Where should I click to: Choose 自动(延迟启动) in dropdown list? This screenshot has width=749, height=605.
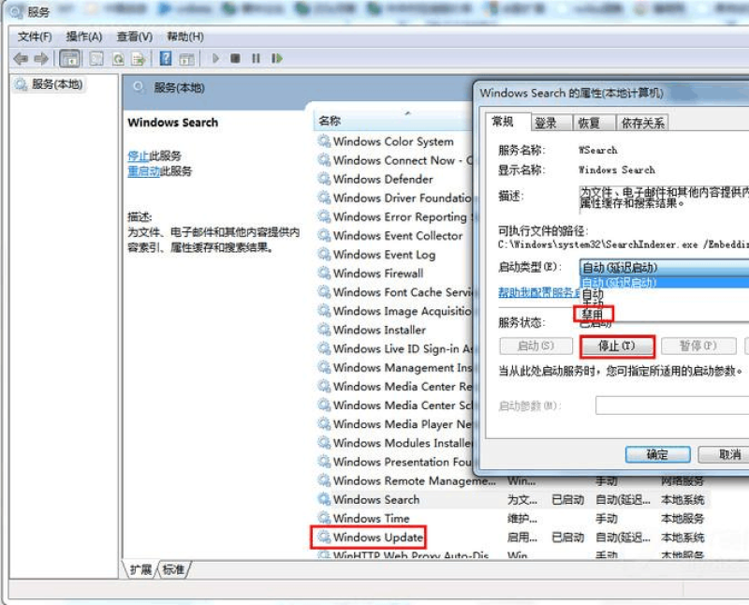[x=664, y=283]
